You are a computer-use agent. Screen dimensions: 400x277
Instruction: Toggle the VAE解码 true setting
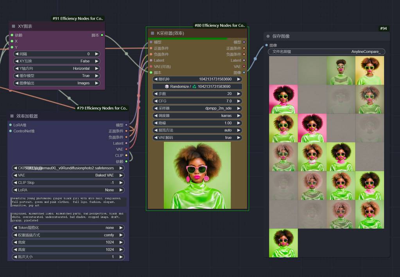197,138
